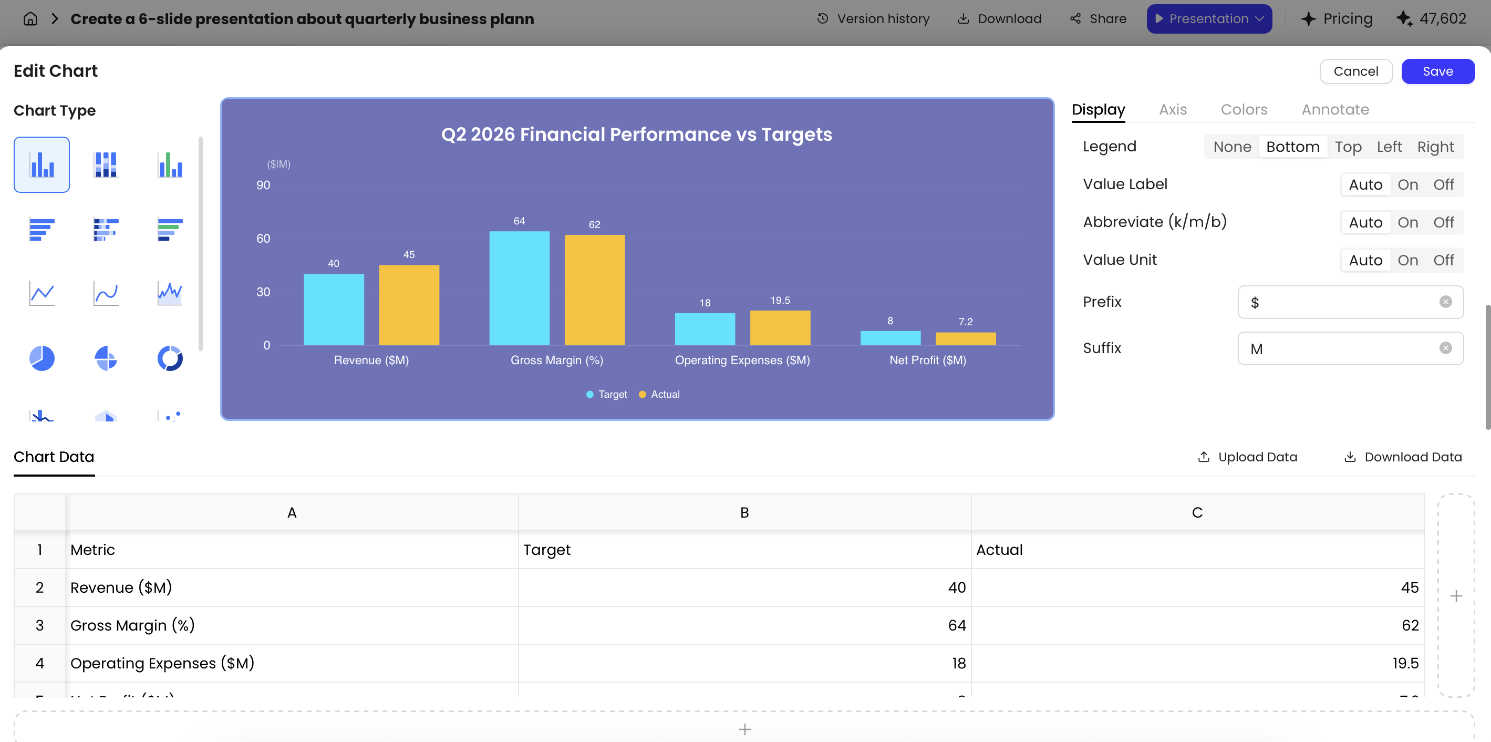
Task: Clear the Suffix field with the x icon
Action: click(x=1445, y=348)
